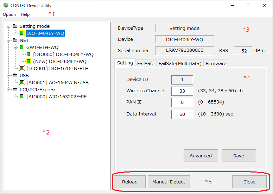Click the yellow-highlighted status icon beside selected DIO-0404LY-WQ

(x=22, y=33)
